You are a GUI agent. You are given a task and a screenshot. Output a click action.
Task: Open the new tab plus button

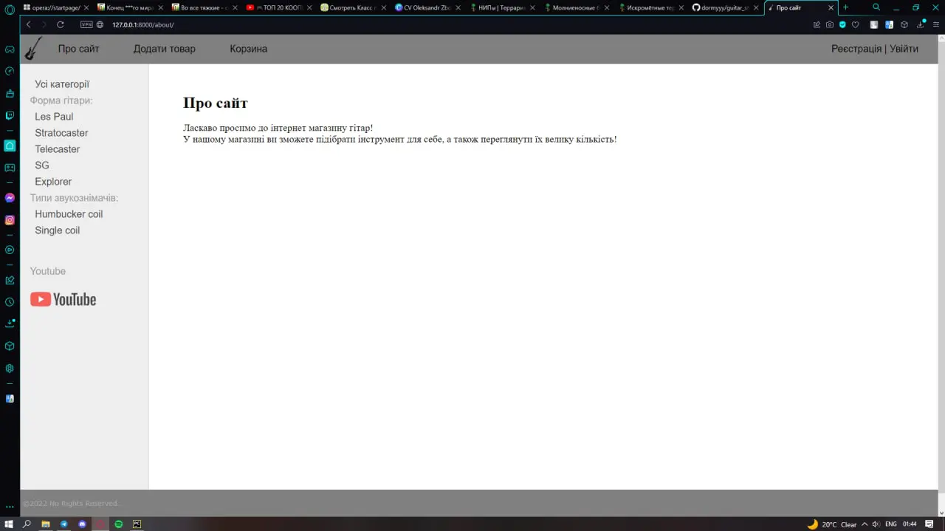coord(846,7)
